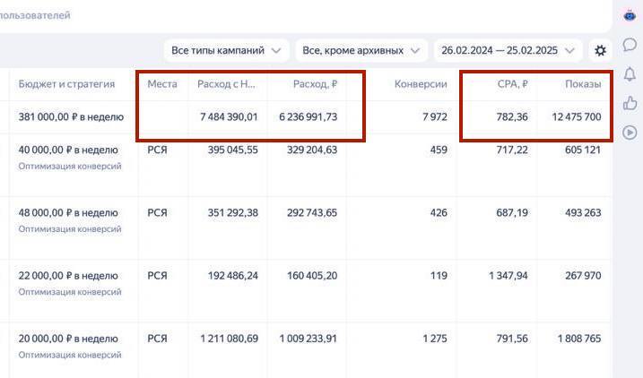This screenshot has height=378, width=643.
Task: Open the chat bubble icon
Action: 630,44
